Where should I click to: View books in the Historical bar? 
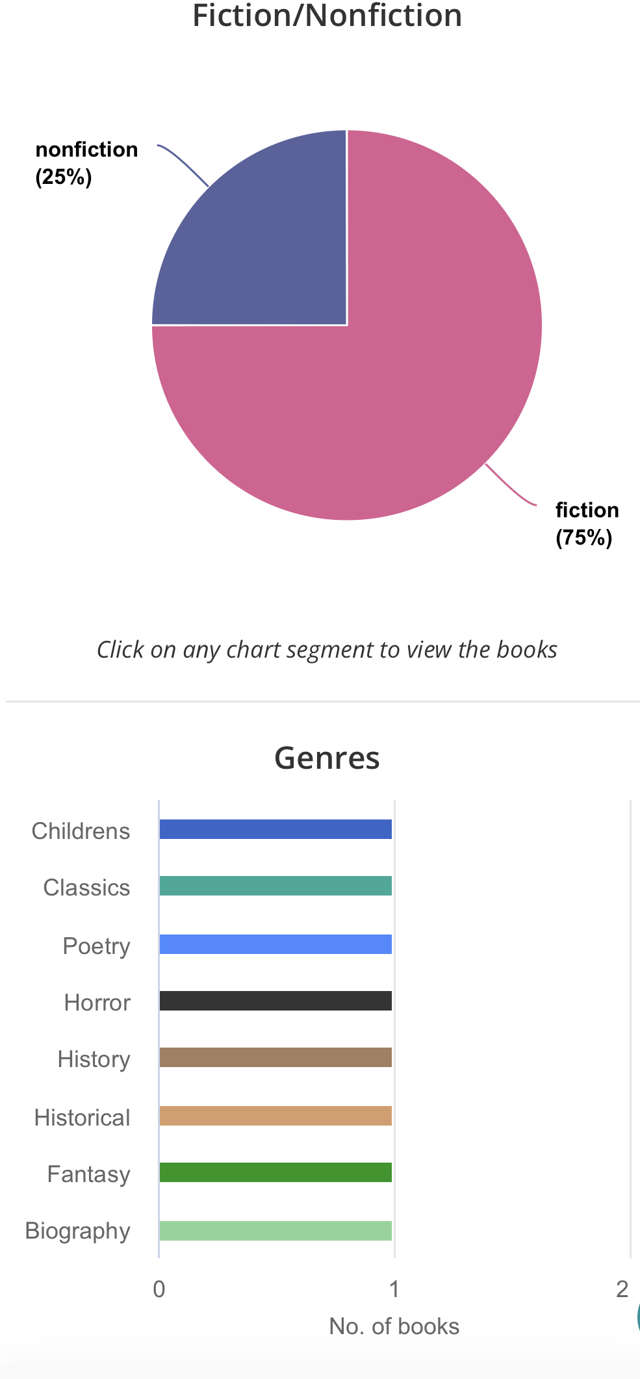tap(275, 1116)
